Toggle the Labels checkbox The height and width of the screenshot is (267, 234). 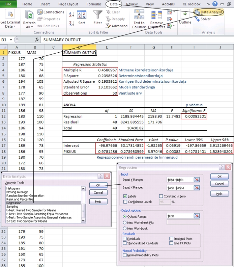125,196
